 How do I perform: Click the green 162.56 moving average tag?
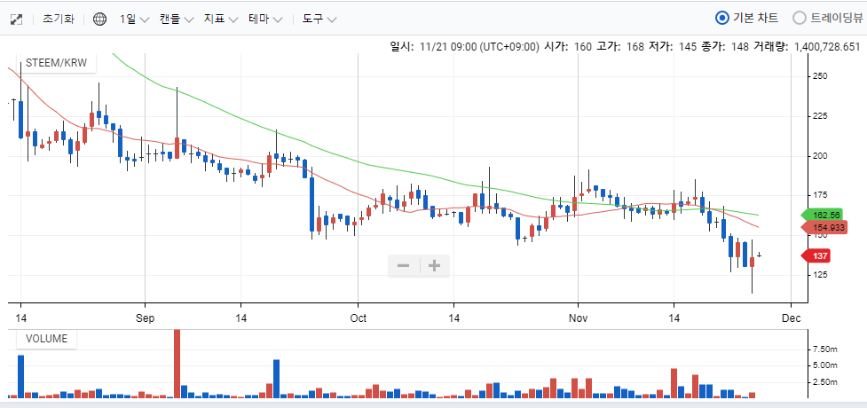[824, 215]
